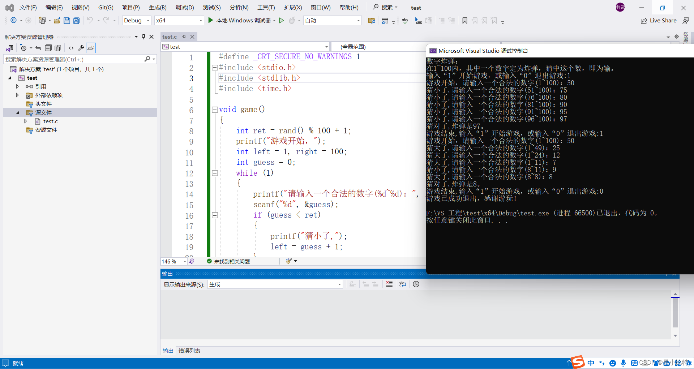Screen dimensions: 694x369
Task: Switch to the 错误列表 error list tab
Action: pyautogui.click(x=189, y=351)
